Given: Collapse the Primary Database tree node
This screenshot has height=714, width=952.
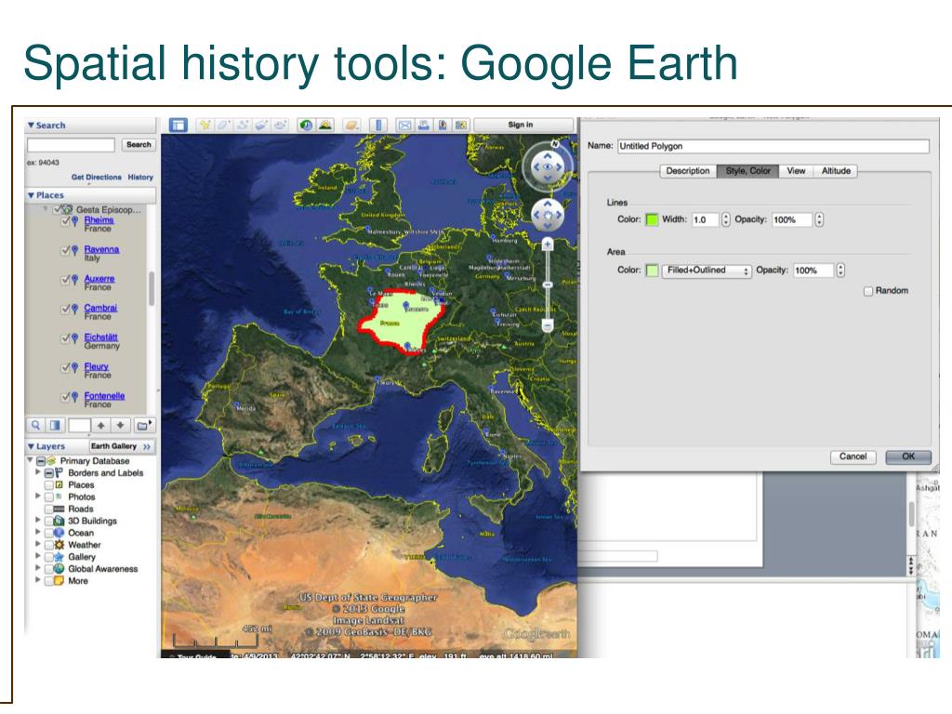Looking at the screenshot, I should pyautogui.click(x=30, y=460).
